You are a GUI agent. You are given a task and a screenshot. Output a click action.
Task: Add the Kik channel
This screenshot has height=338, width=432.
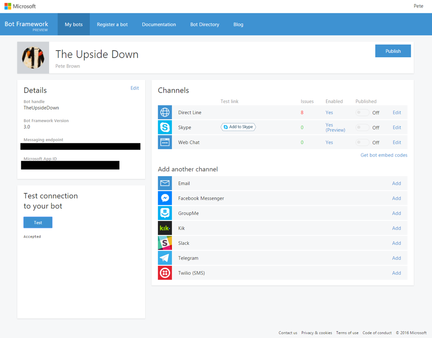[396, 228]
